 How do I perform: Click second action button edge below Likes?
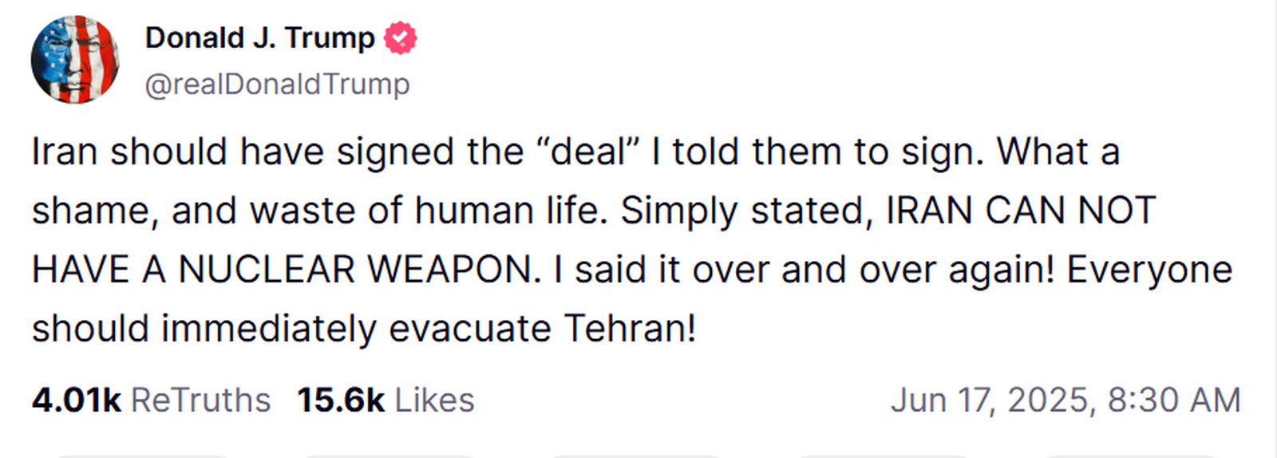tap(389, 456)
